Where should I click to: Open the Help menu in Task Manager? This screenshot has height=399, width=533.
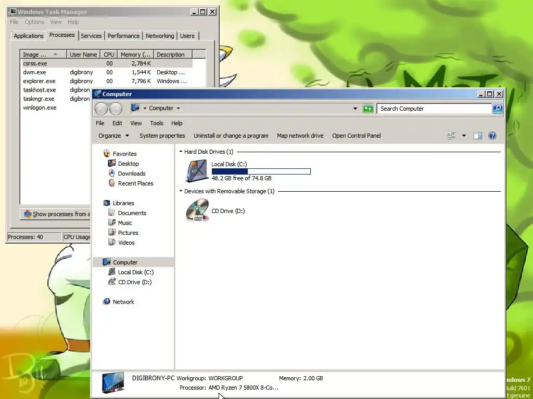73,22
